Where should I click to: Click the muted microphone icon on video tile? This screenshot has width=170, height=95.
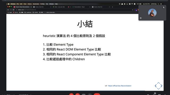click(164, 8)
